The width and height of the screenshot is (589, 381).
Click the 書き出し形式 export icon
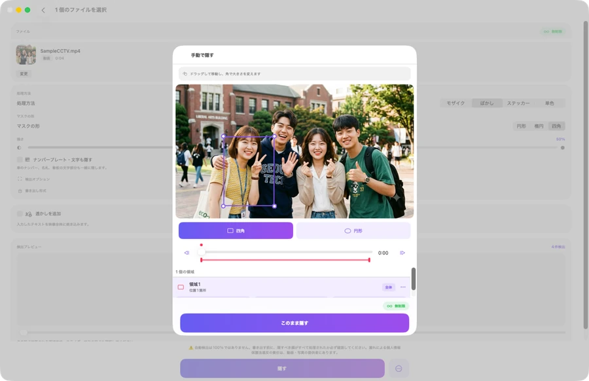point(20,191)
